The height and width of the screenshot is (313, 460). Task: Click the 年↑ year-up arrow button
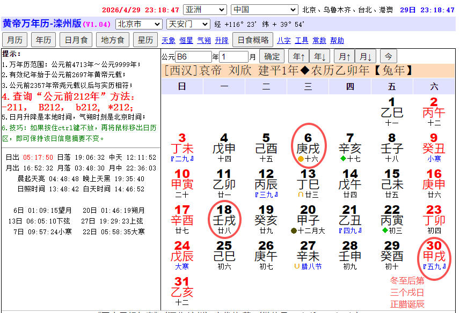pos(298,56)
